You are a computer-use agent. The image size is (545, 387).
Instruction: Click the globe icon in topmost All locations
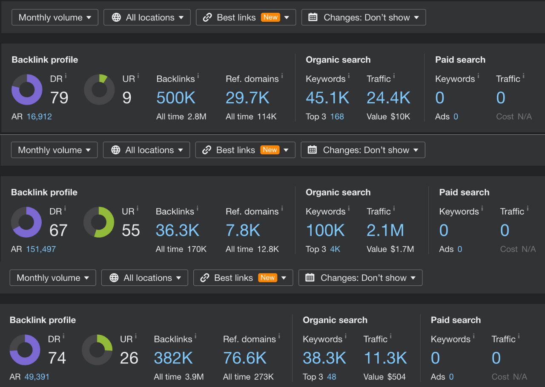116,17
